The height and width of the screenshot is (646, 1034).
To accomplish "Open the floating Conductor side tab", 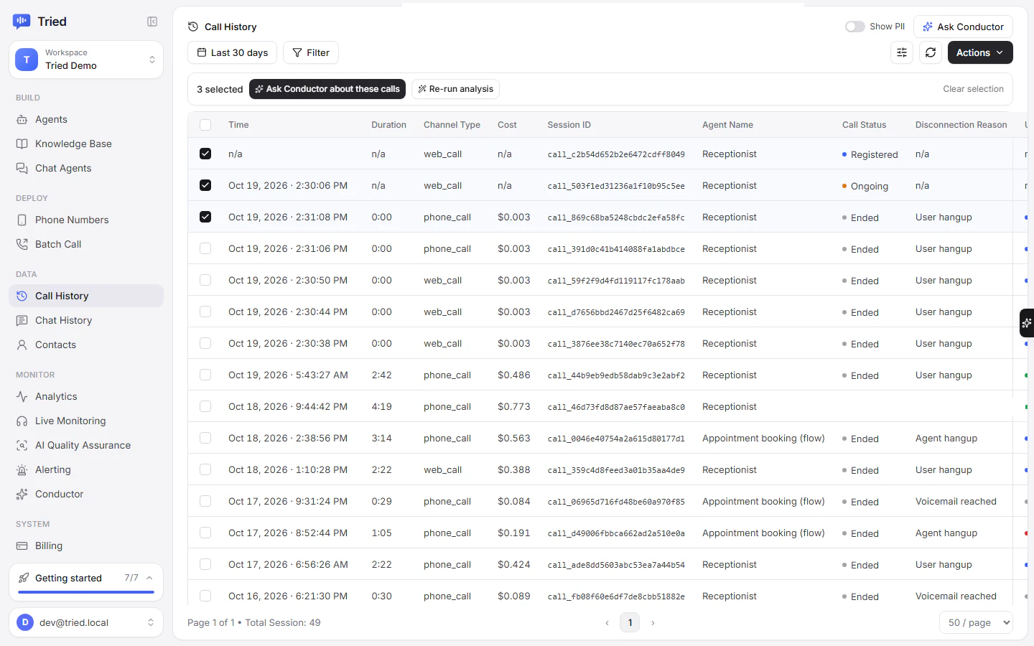I will (x=1027, y=323).
